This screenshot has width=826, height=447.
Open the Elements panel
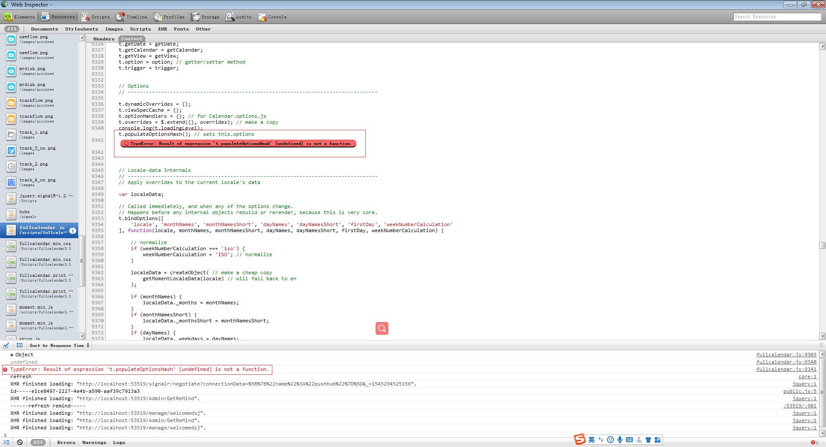(19, 17)
